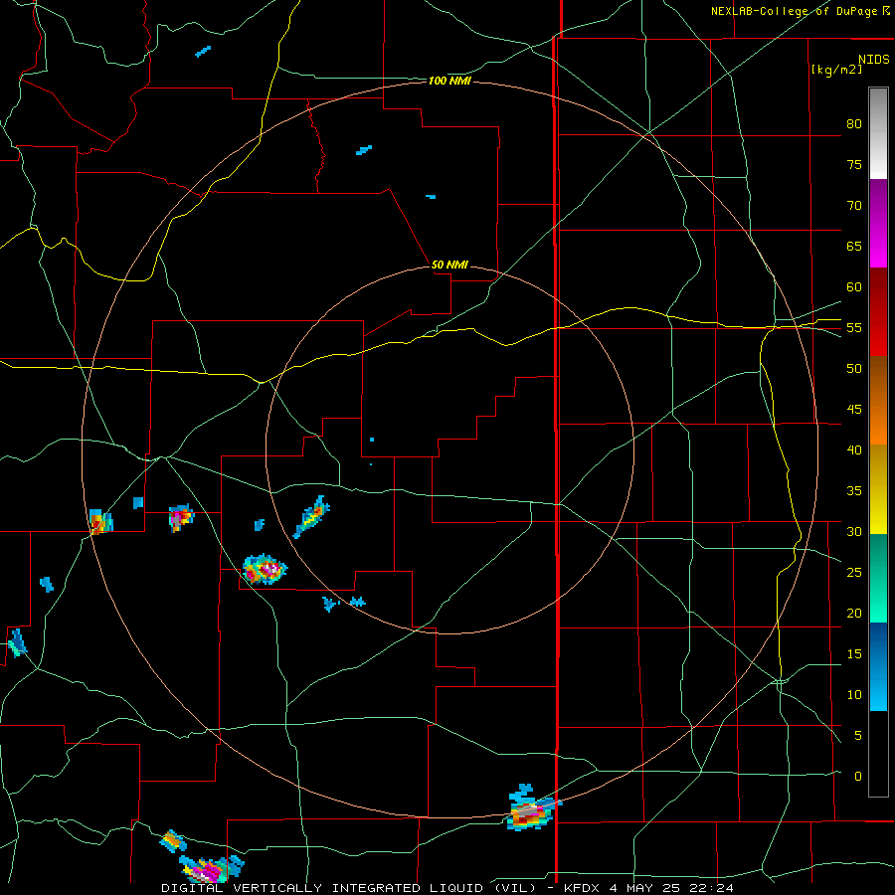Viewport: 895px width, 895px height.
Task: Click the 30 value on the scale
Action: [854, 531]
